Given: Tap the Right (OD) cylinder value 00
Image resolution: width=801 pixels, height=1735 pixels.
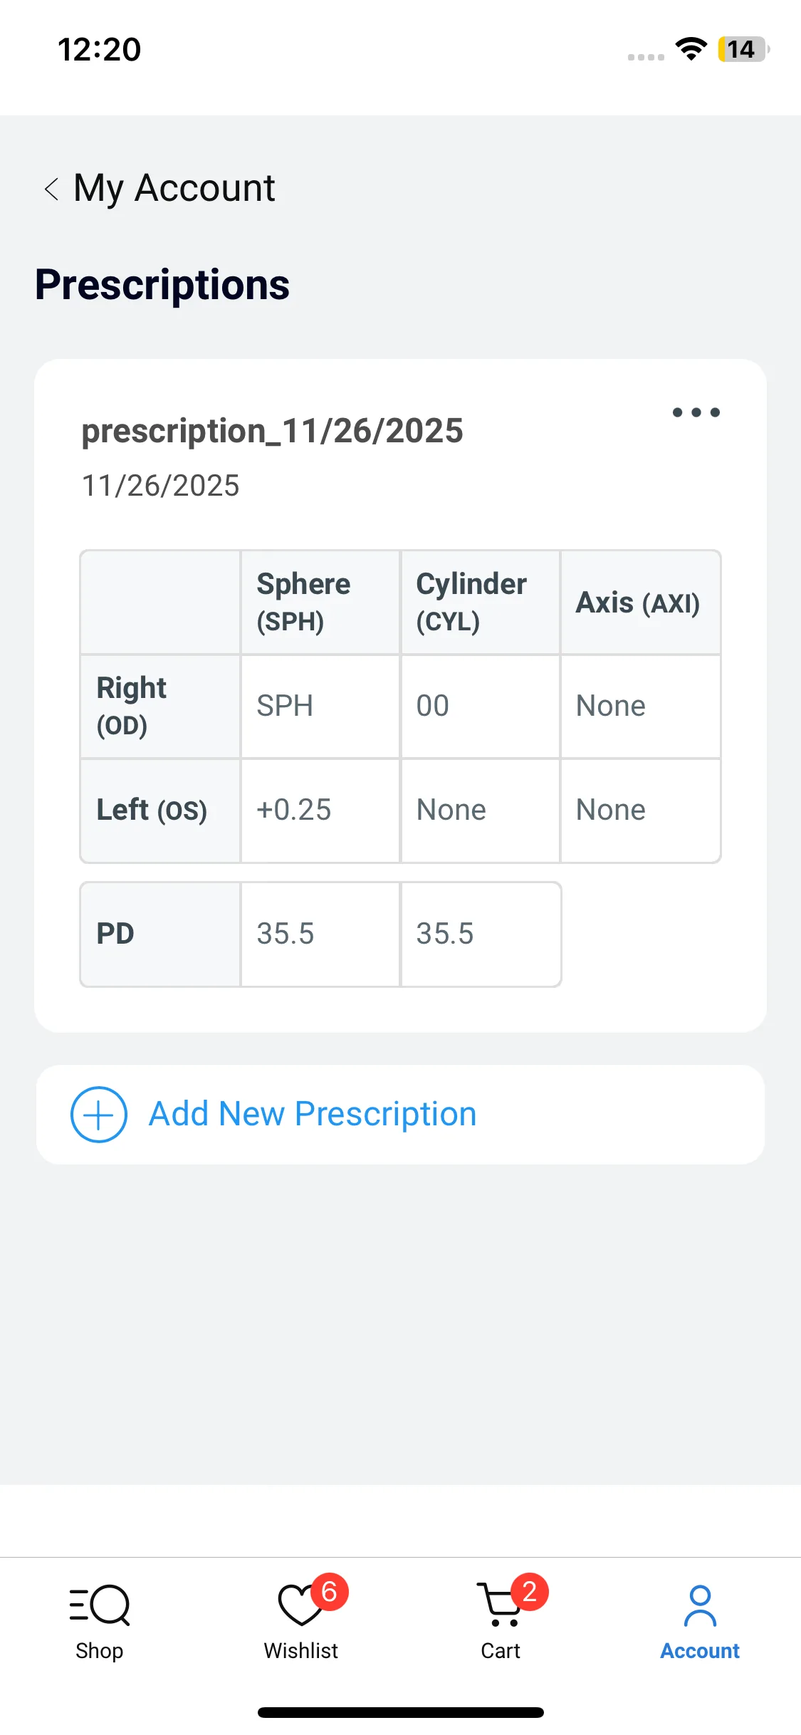Looking at the screenshot, I should pos(432,707).
